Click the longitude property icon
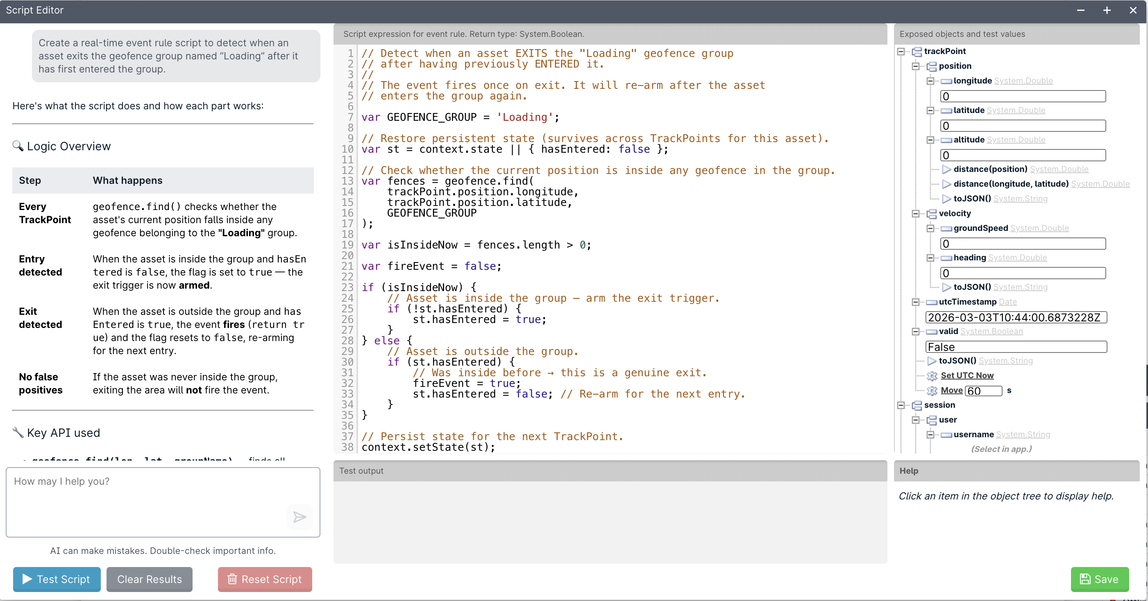The width and height of the screenshot is (1148, 601). (x=946, y=81)
